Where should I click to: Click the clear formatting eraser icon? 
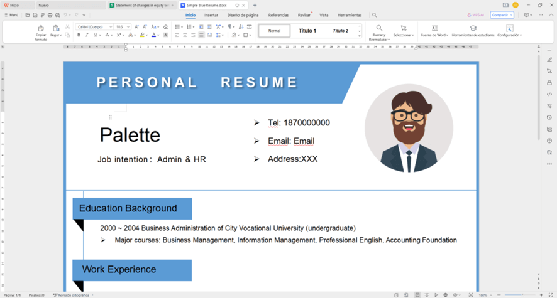click(x=165, y=27)
